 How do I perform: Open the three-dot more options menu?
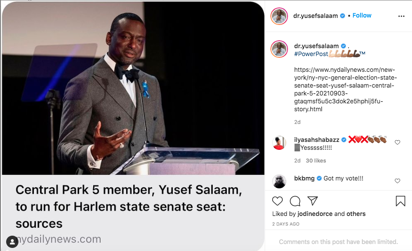(401, 16)
